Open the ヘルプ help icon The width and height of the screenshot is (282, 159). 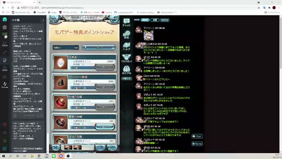(126, 46)
